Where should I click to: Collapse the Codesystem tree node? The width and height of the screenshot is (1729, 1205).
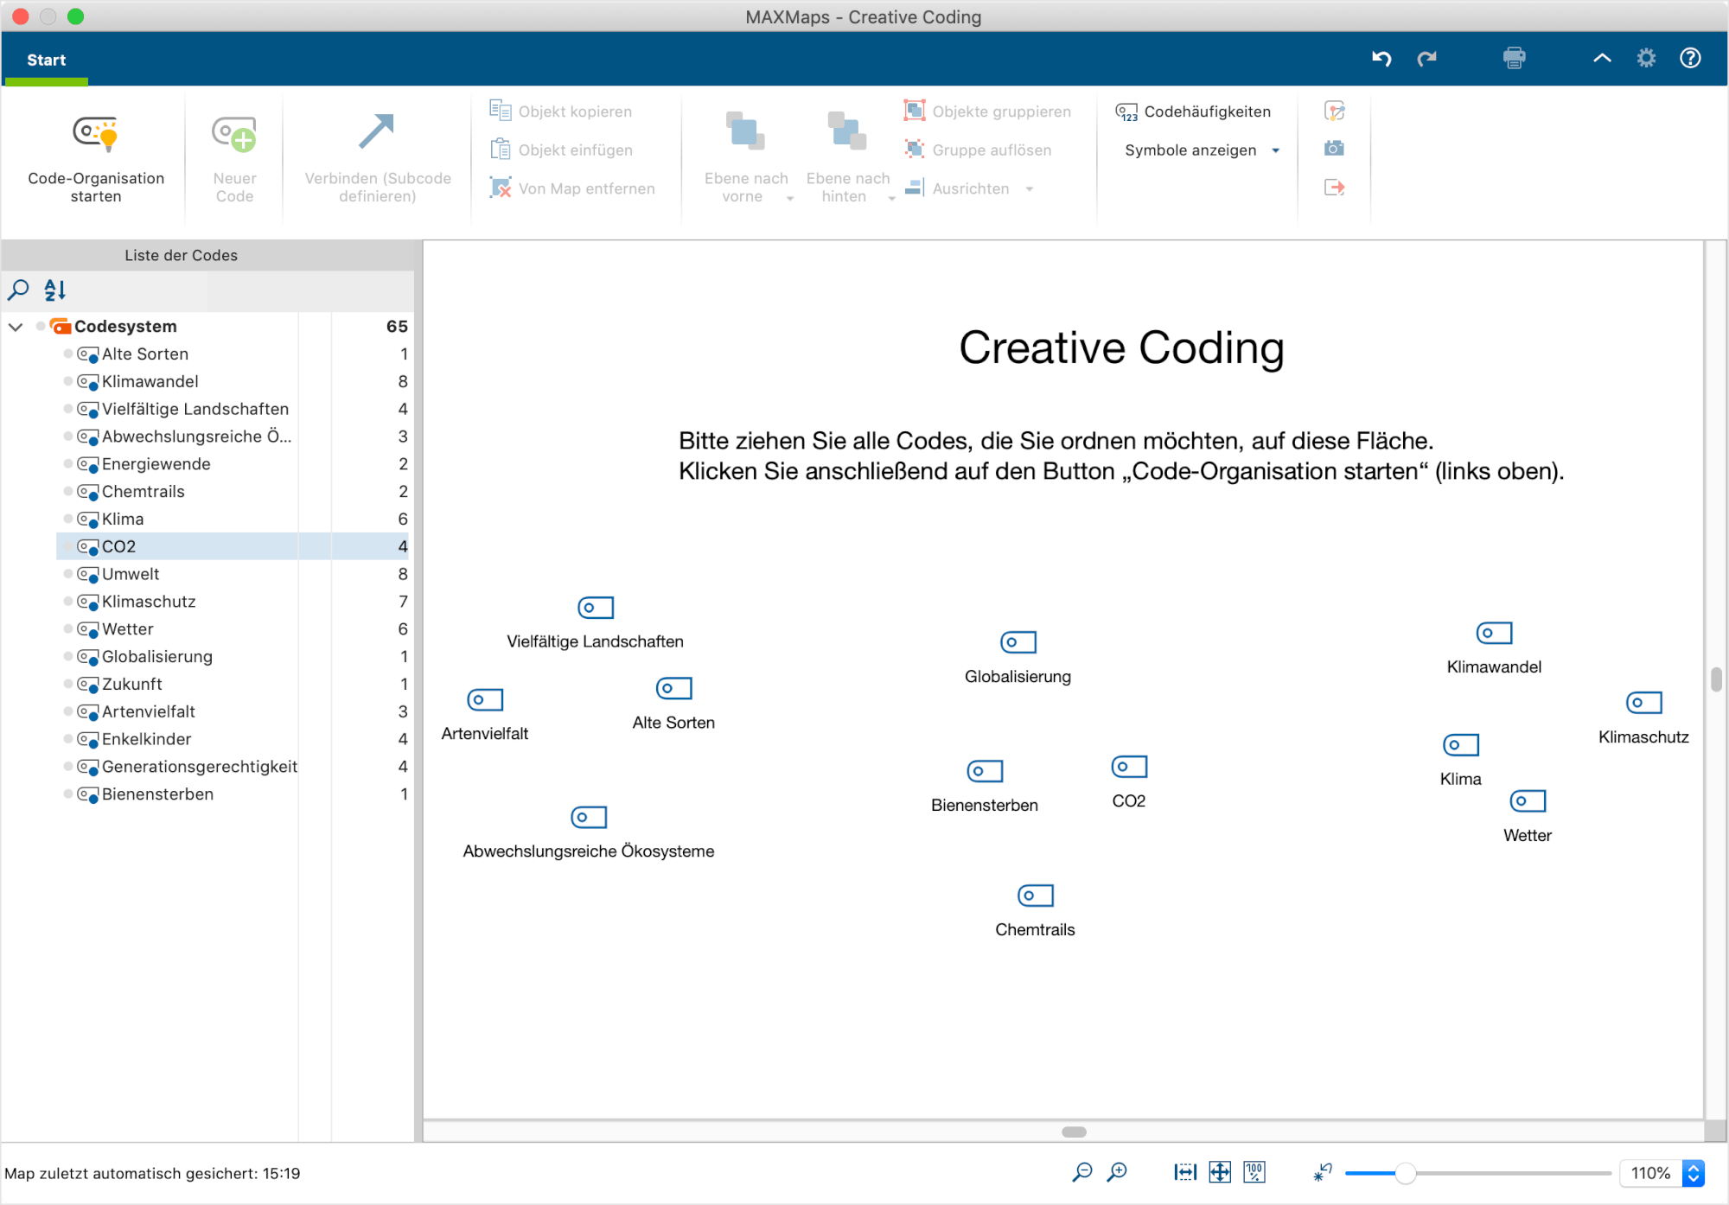click(16, 327)
